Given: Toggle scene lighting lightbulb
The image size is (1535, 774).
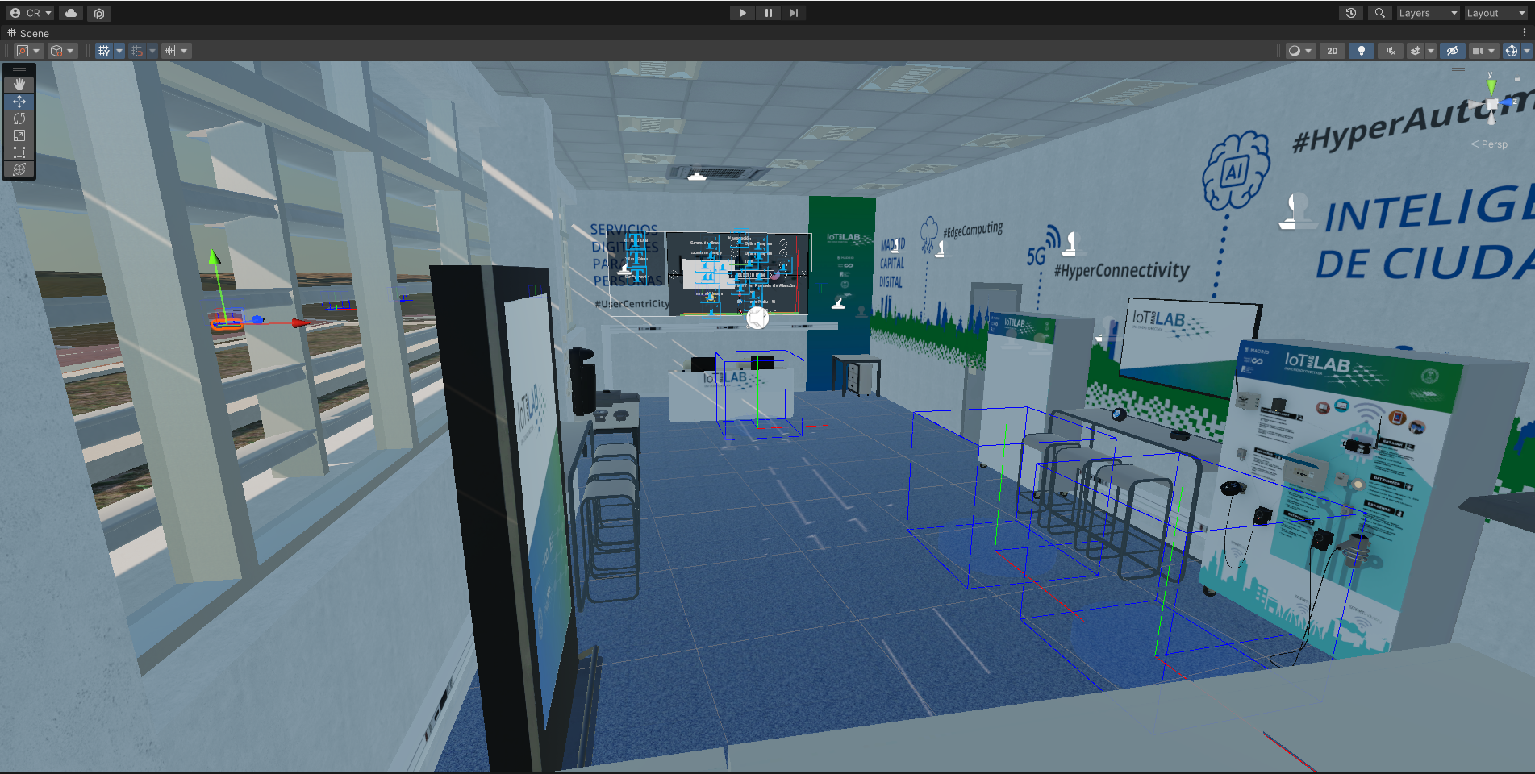Looking at the screenshot, I should (1362, 51).
